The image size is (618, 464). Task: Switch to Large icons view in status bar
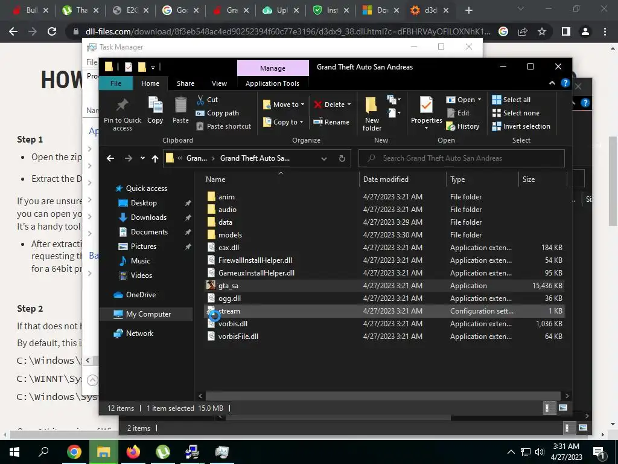pos(563,408)
